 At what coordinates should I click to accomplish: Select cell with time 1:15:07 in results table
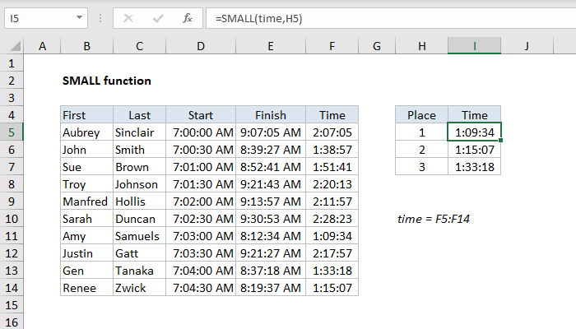click(x=474, y=150)
